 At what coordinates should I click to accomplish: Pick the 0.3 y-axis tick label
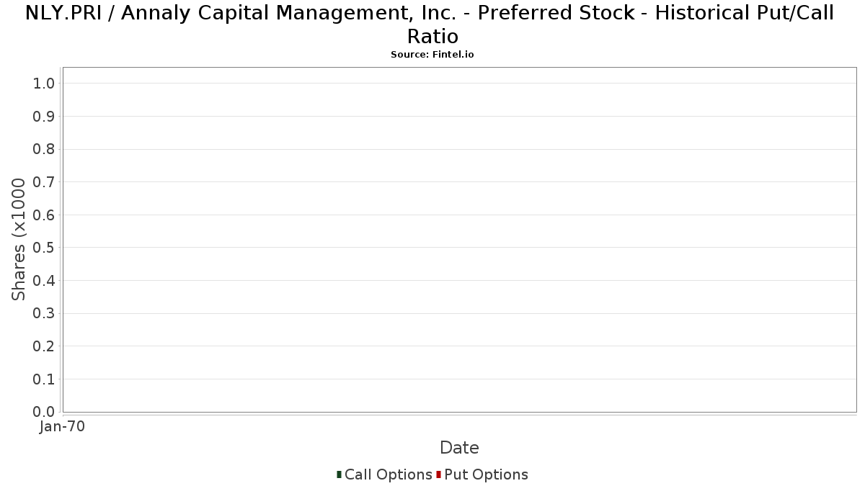pos(44,313)
